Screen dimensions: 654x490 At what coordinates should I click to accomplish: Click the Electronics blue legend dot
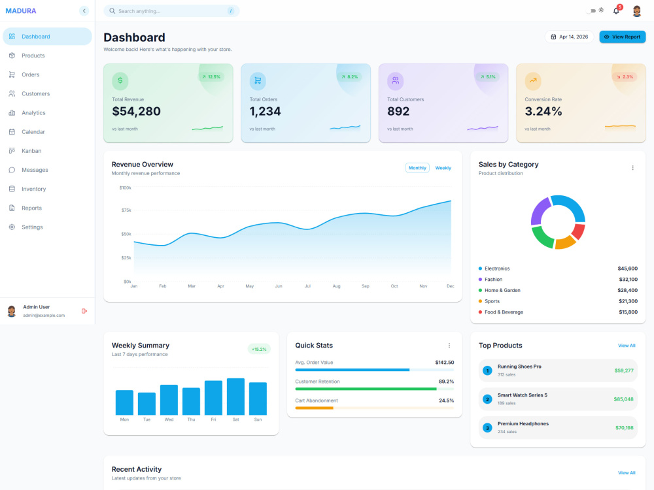point(480,269)
